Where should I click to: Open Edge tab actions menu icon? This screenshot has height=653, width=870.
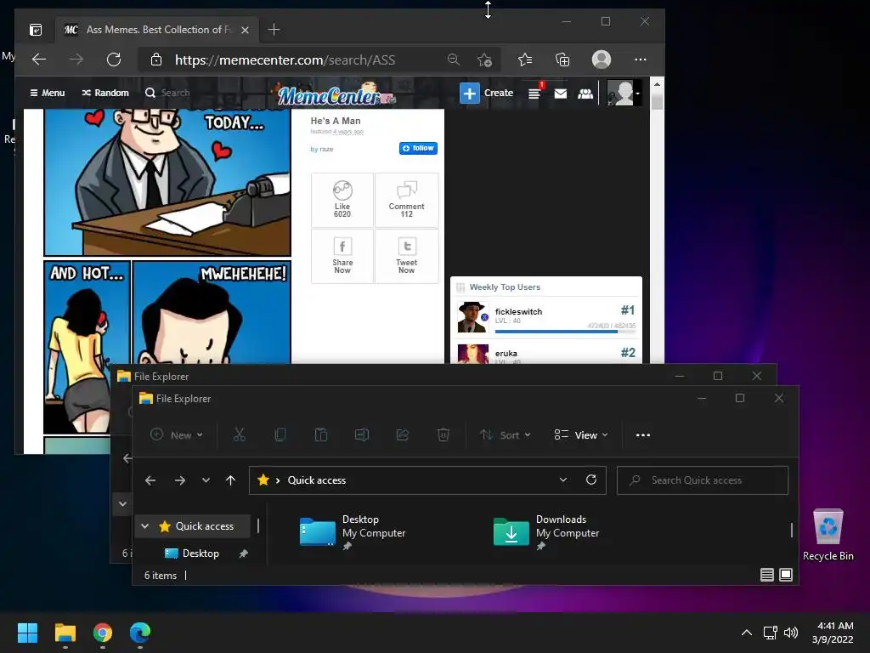36,30
